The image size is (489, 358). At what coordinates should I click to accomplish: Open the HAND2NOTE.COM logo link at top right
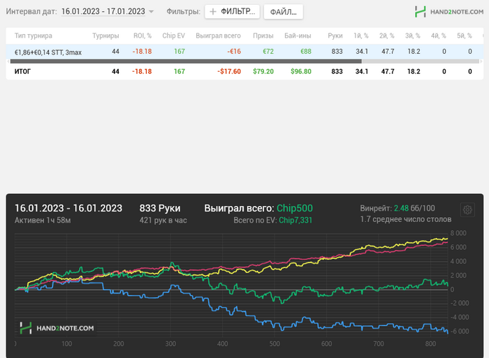coord(449,12)
